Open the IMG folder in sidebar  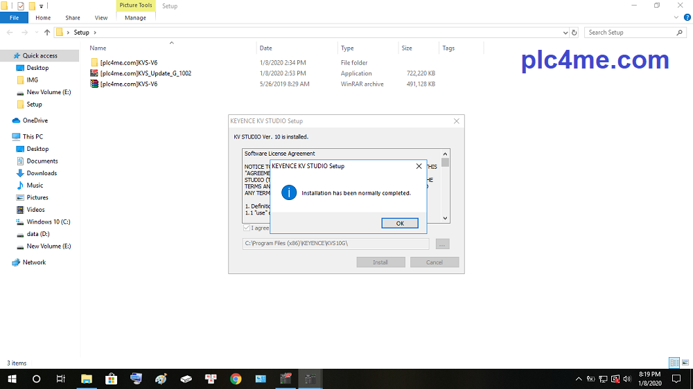coord(33,80)
